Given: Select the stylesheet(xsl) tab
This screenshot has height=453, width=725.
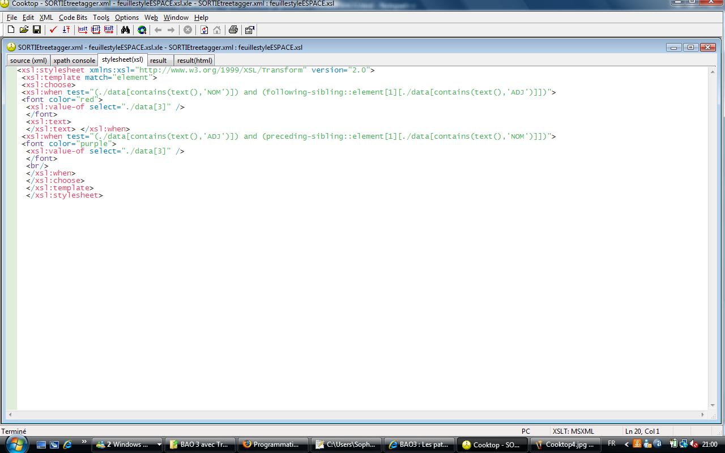Looking at the screenshot, I should point(122,59).
